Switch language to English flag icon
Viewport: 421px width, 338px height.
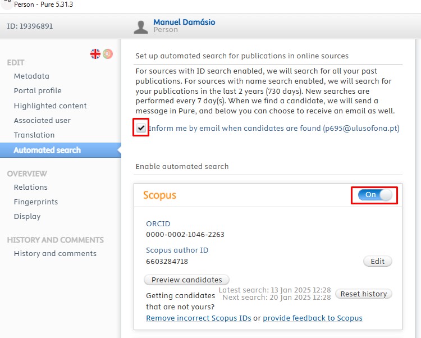pyautogui.click(x=95, y=54)
